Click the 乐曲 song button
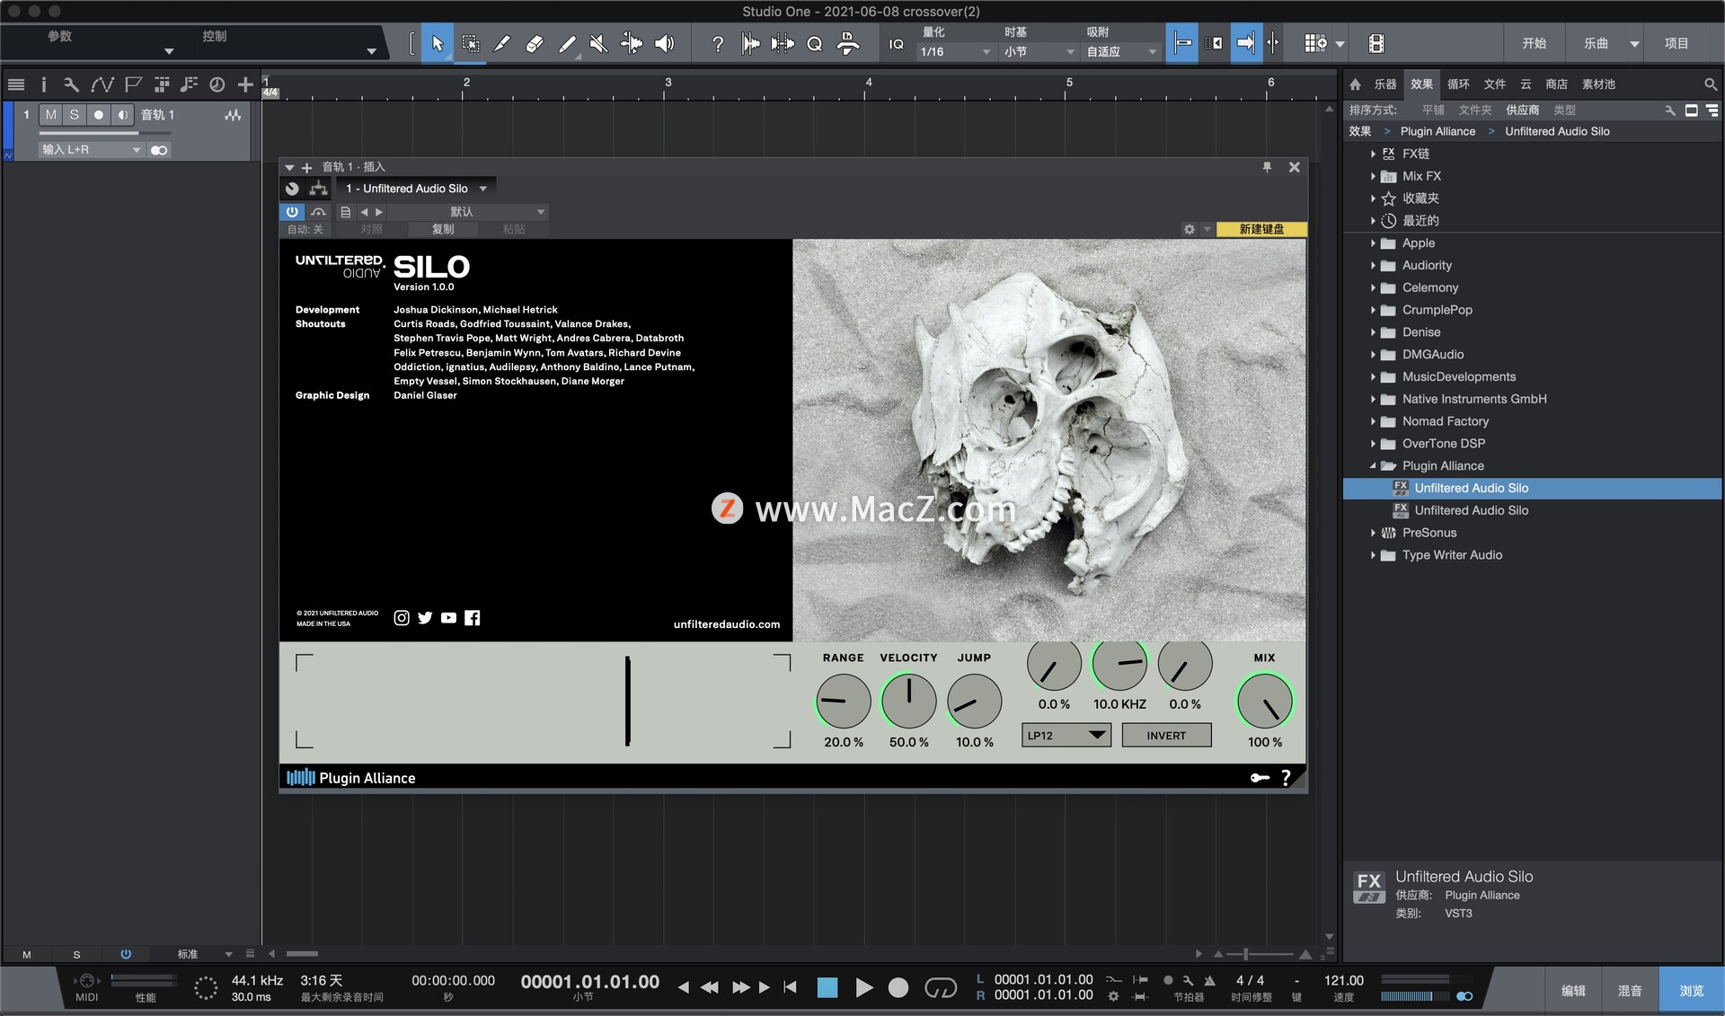The height and width of the screenshot is (1016, 1725). 1596,43
